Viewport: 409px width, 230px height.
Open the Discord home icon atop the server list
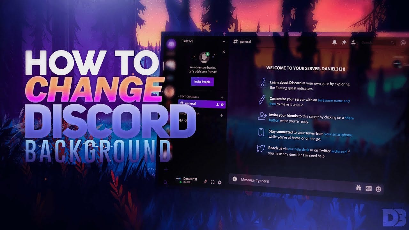point(172,43)
